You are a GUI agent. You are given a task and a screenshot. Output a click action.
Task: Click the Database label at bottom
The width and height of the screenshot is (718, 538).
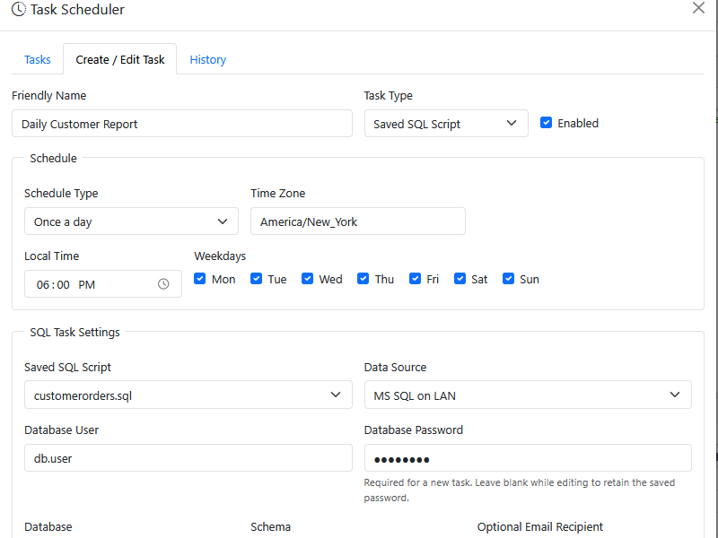[48, 527]
